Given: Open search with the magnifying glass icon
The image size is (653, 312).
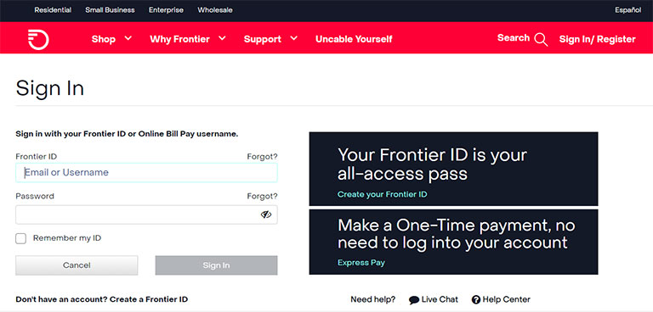Looking at the screenshot, I should (541, 40).
